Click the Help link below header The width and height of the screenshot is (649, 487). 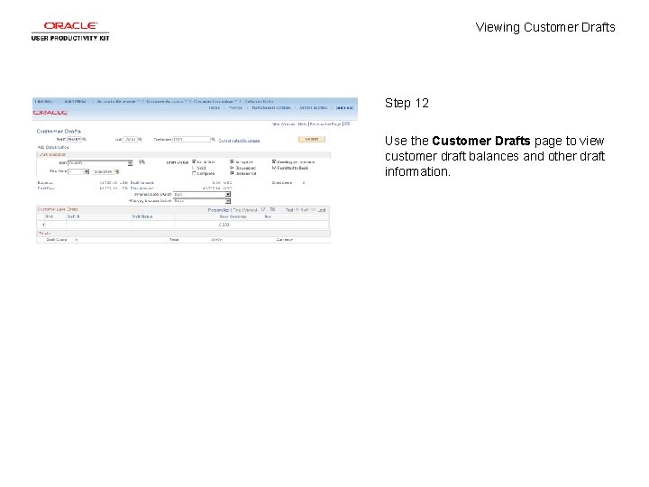click(x=302, y=124)
